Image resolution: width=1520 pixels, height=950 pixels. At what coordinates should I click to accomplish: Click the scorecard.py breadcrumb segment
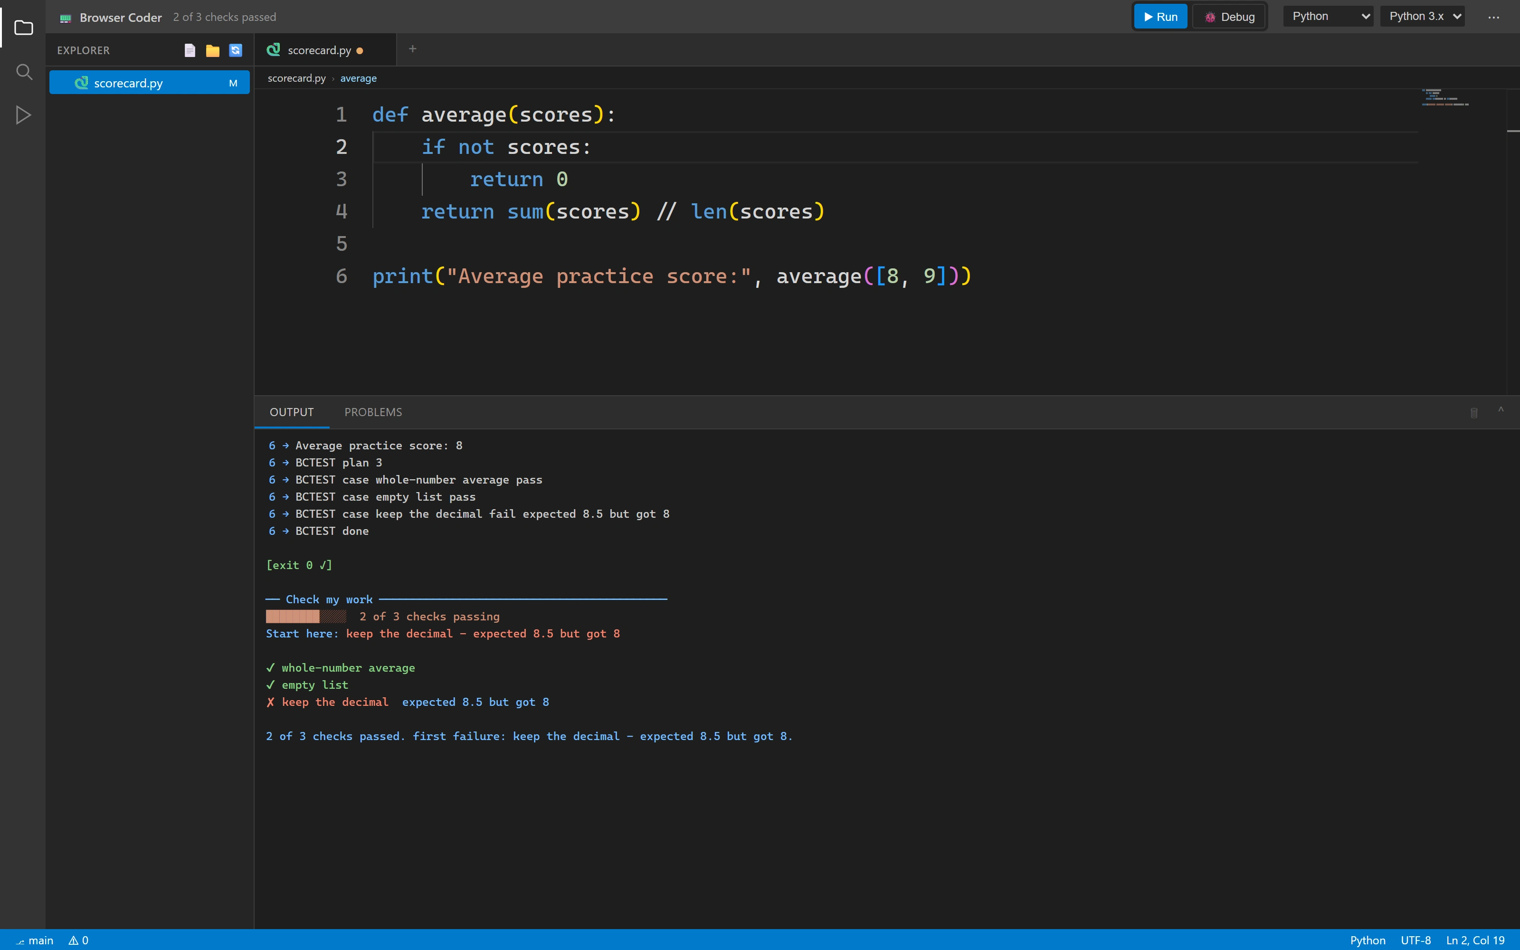click(x=296, y=78)
